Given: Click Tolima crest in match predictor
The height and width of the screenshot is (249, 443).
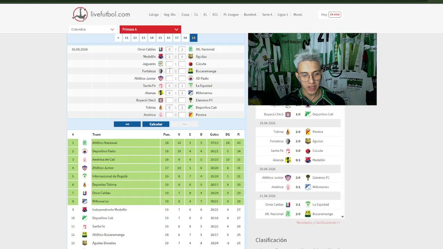Looking at the screenshot, I should pos(161,108).
